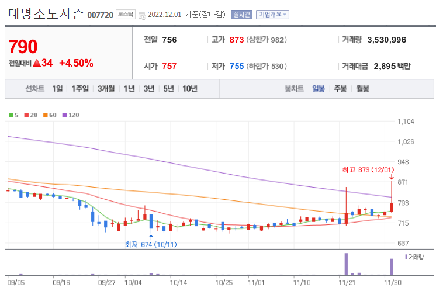The height and width of the screenshot is (291, 436).
Task: Select the 1일 line chart period
Action: [57, 89]
